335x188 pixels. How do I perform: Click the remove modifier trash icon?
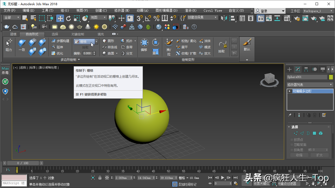coord(314,115)
